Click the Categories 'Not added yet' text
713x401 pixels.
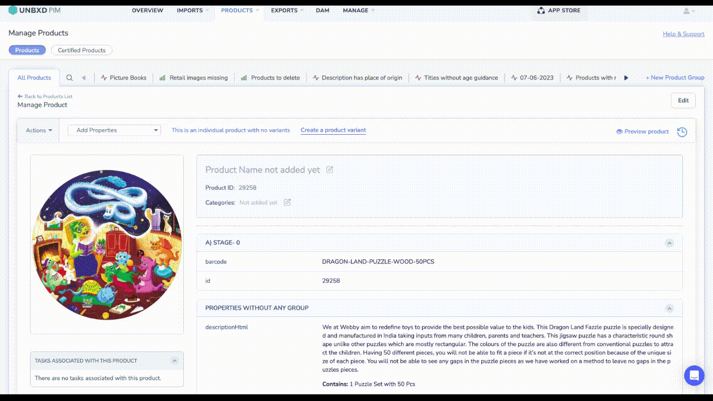coord(258,203)
